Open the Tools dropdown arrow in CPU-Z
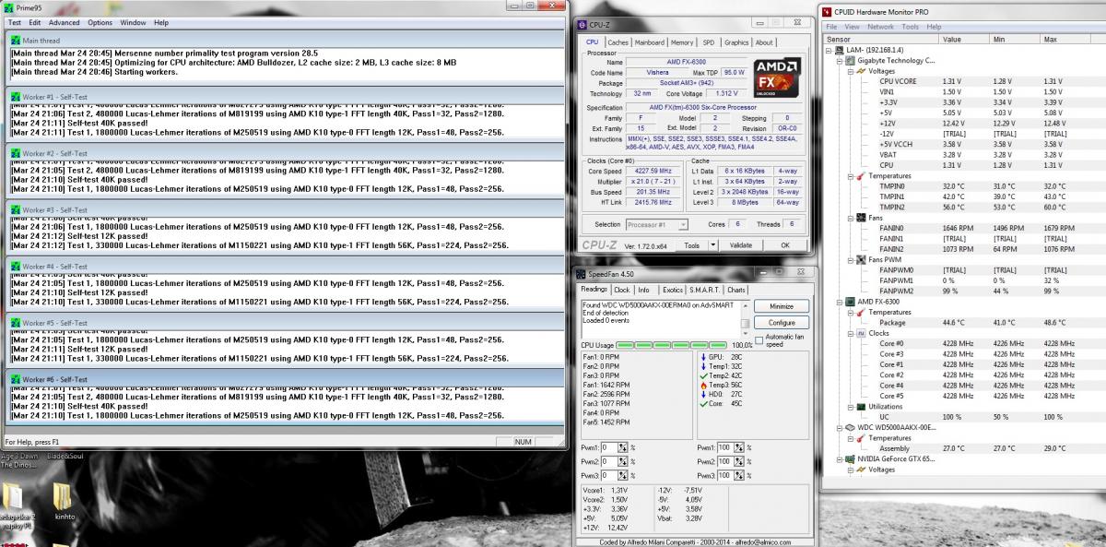 [714, 245]
